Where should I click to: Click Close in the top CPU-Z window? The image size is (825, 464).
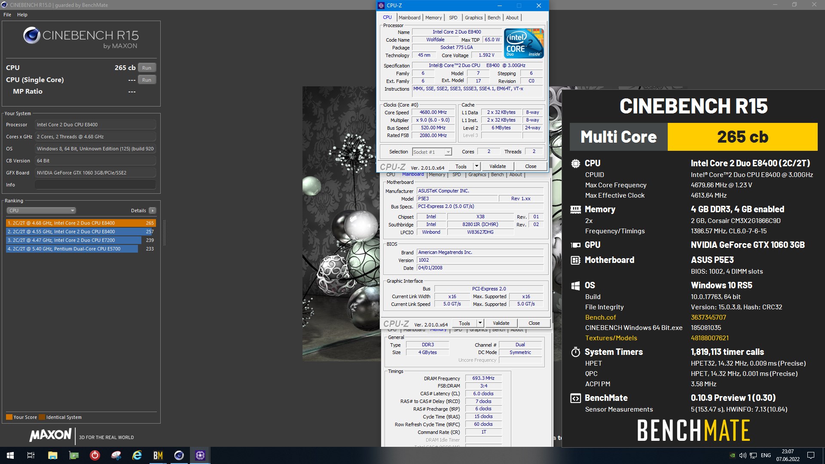[531, 166]
